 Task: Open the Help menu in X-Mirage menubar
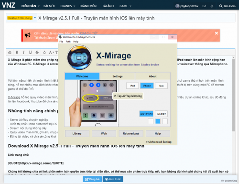pos(76,42)
